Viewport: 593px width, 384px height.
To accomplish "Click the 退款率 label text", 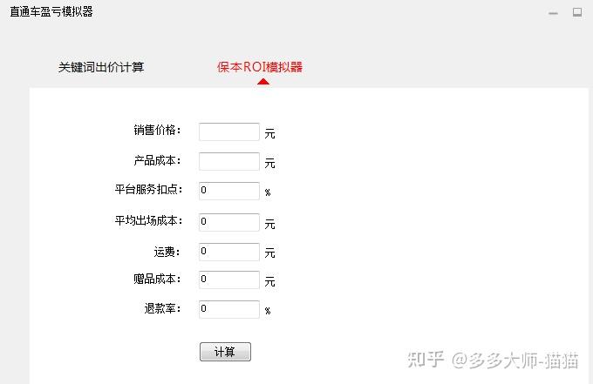I will [162, 308].
